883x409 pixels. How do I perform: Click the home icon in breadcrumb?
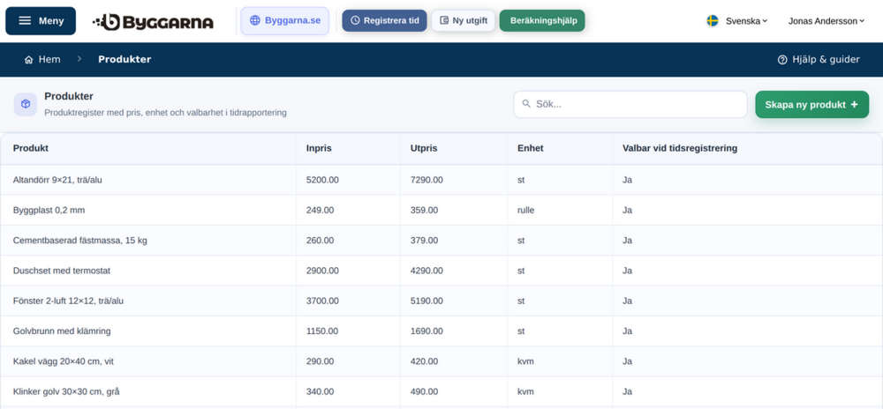29,60
